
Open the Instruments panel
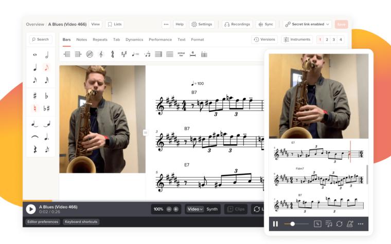297,40
